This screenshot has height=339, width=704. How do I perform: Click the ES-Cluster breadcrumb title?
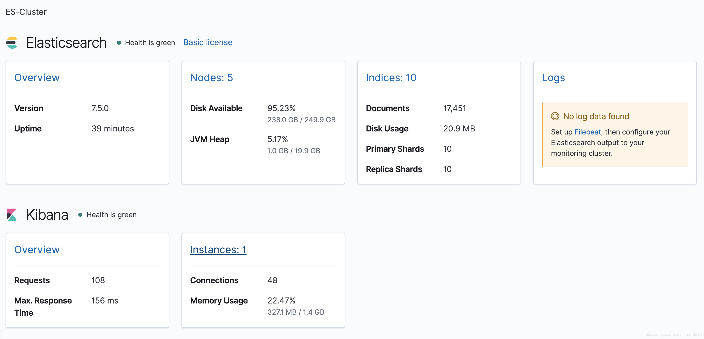[26, 12]
